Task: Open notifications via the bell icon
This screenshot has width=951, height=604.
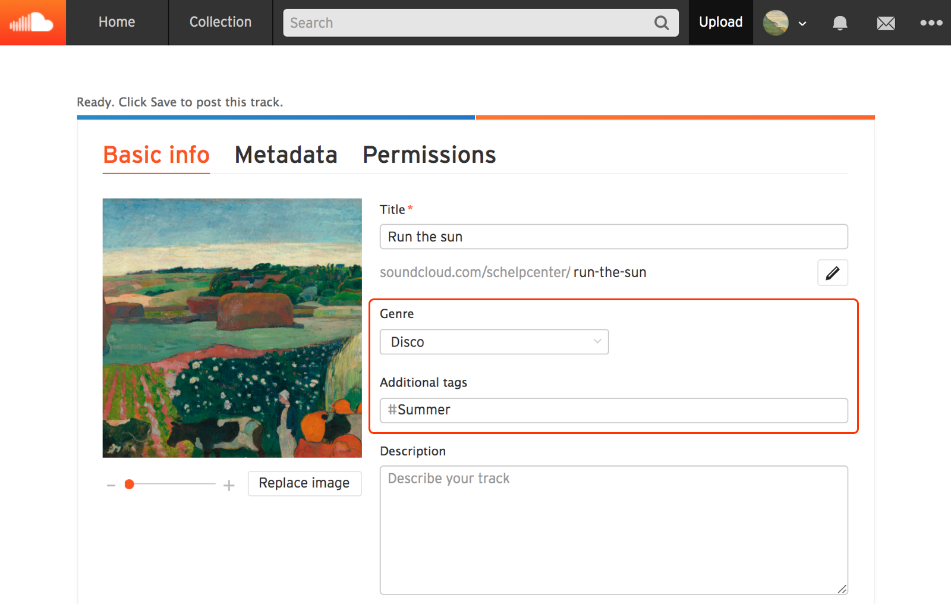Action: coord(840,23)
